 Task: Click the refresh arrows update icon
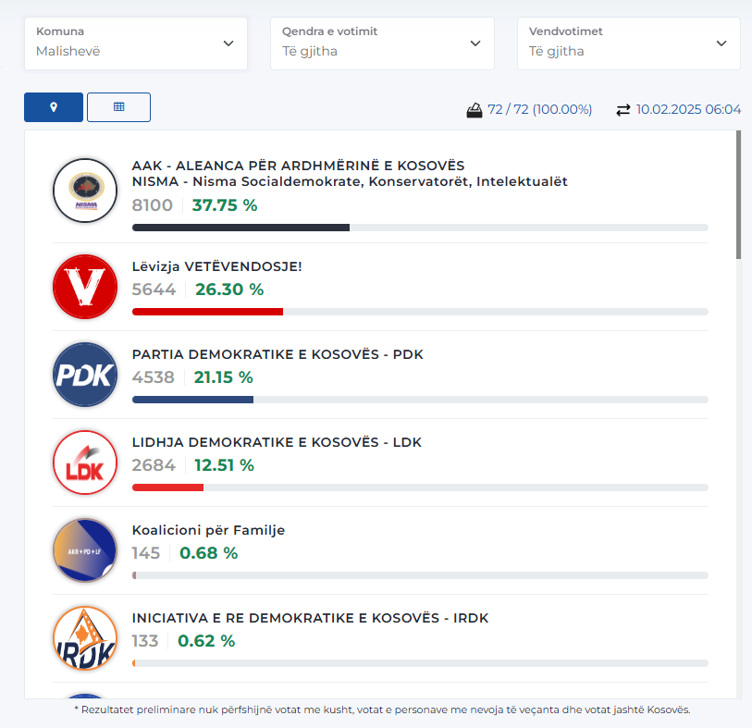[x=623, y=110]
